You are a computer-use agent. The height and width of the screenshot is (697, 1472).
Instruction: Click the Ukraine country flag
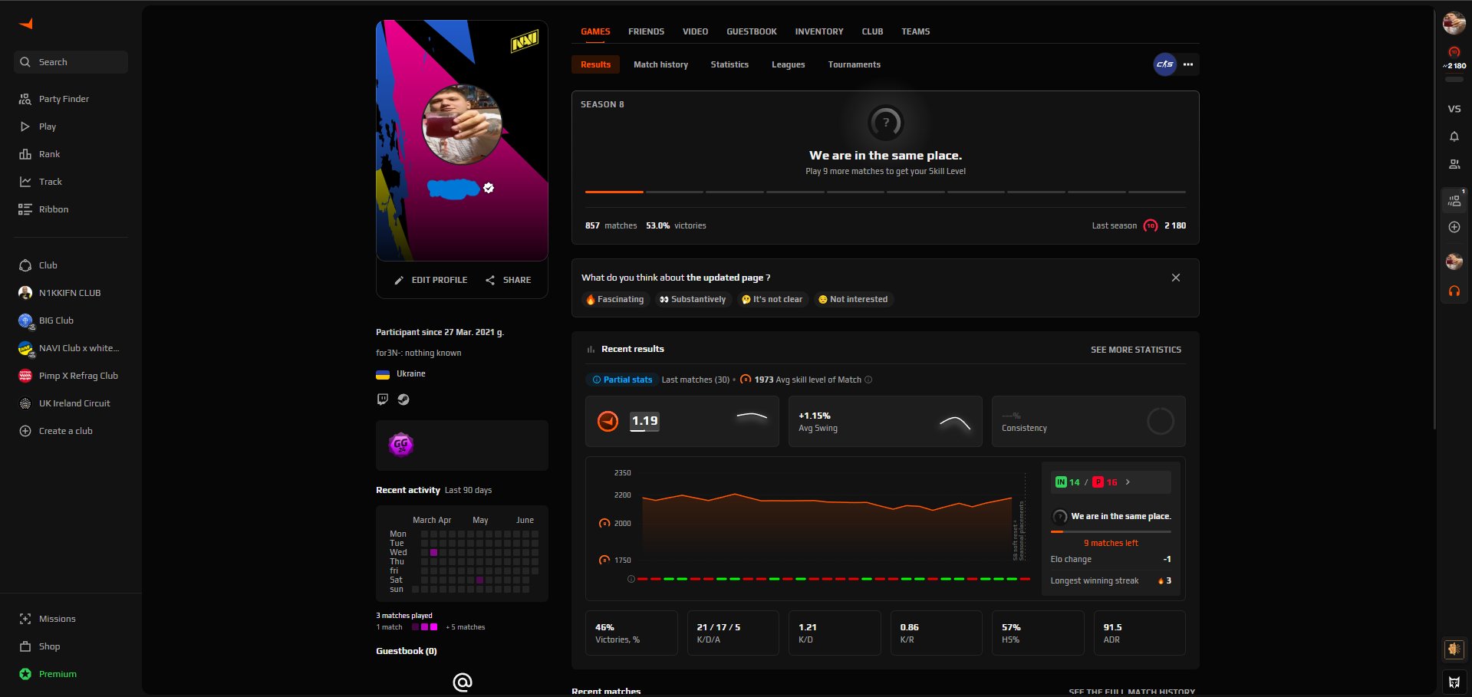click(x=383, y=374)
